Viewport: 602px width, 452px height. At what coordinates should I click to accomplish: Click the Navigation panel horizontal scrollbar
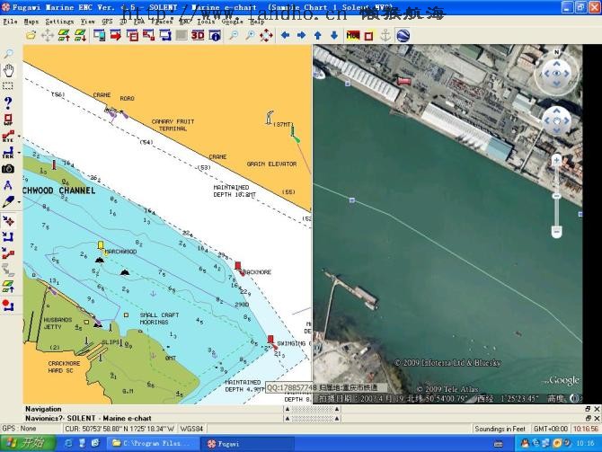point(312,409)
